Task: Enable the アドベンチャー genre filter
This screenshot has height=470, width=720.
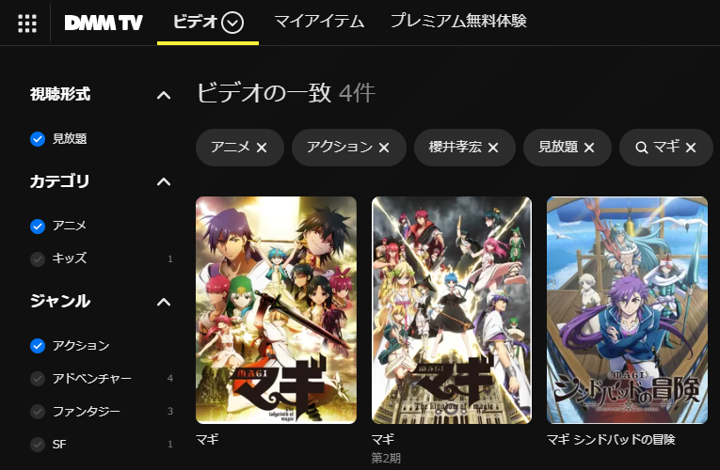Action: point(38,379)
